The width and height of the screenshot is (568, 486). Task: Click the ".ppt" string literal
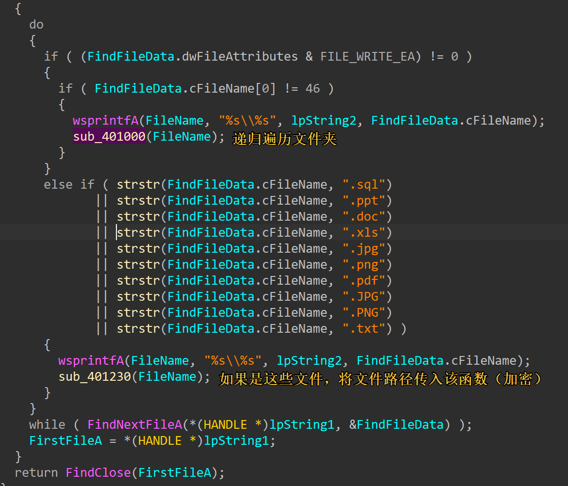(363, 201)
